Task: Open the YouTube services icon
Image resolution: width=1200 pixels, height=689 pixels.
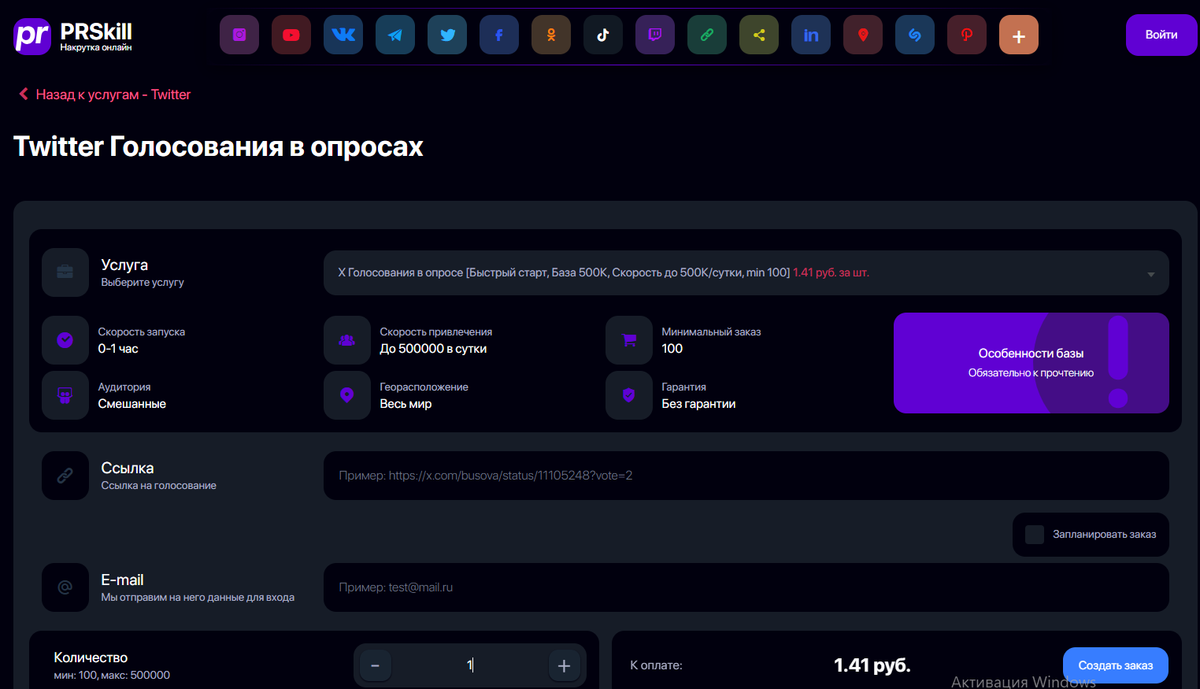Action: [x=291, y=35]
